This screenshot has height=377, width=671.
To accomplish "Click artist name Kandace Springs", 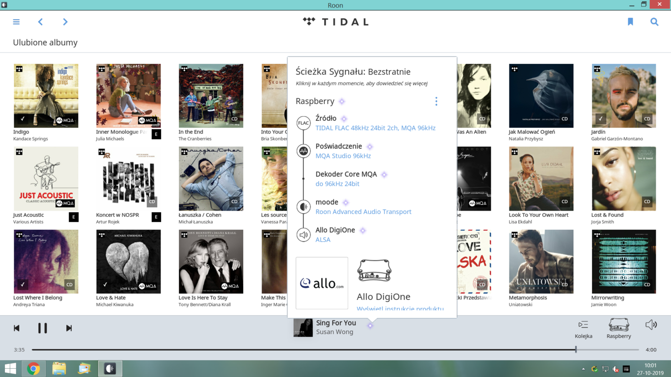I will 30,139.
